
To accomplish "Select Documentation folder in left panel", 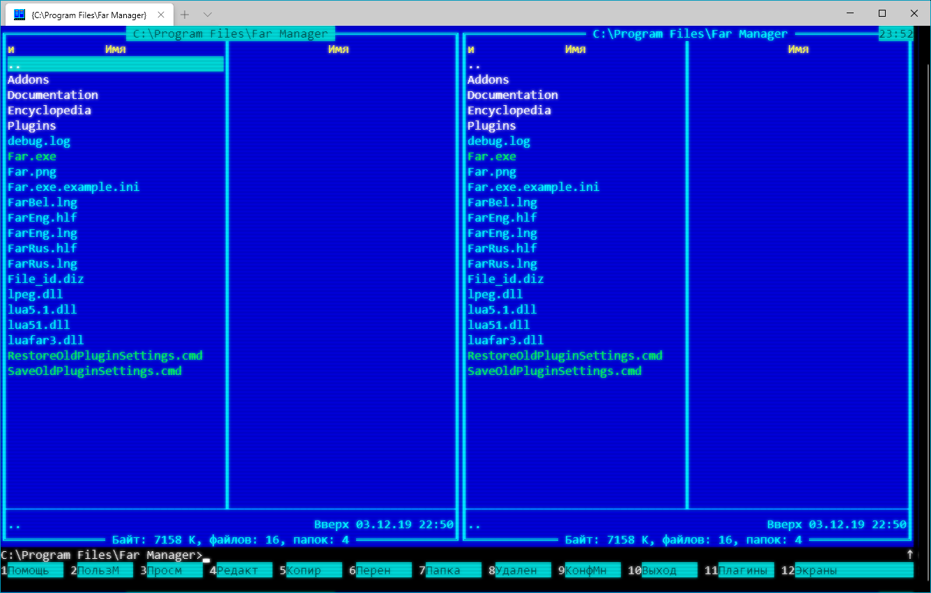I will [x=53, y=95].
